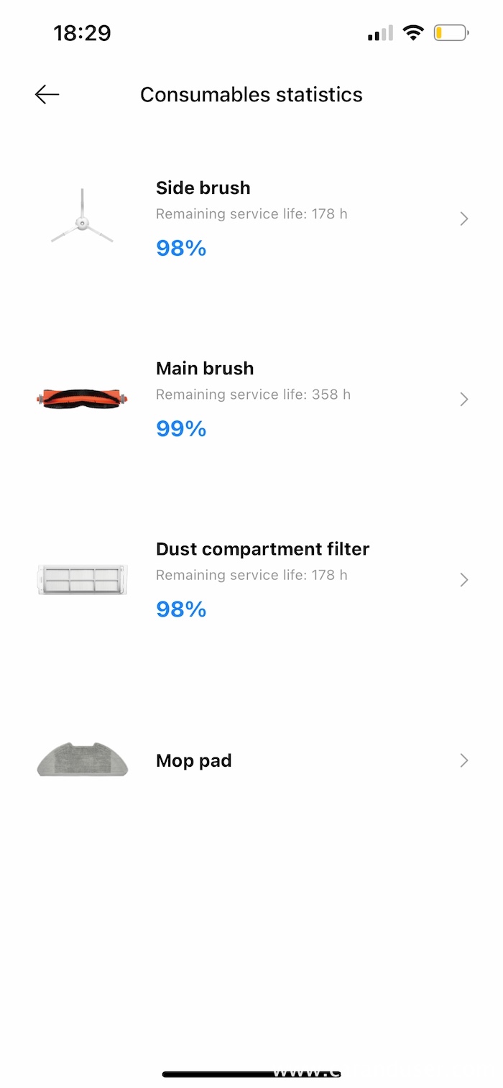Open Side brush details via chevron

pos(464,218)
